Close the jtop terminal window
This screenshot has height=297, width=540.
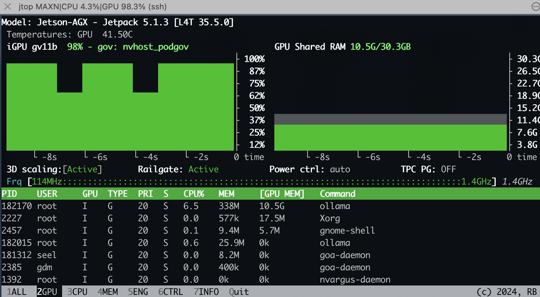pyautogui.click(x=7, y=6)
